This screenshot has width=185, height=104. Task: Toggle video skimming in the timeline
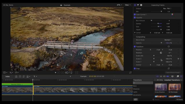(x=158, y=76)
